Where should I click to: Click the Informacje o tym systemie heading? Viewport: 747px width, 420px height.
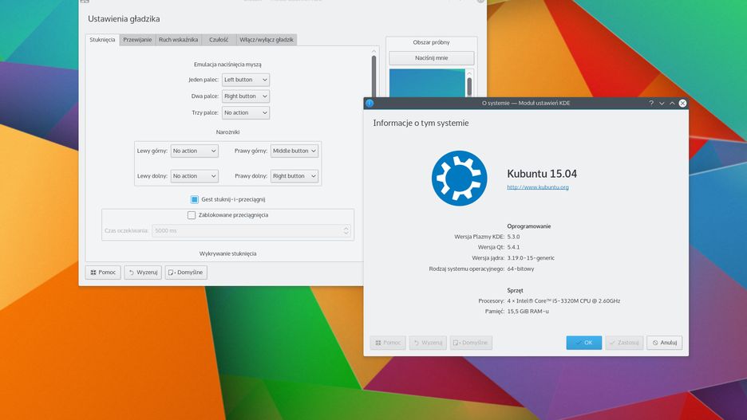[x=421, y=124]
